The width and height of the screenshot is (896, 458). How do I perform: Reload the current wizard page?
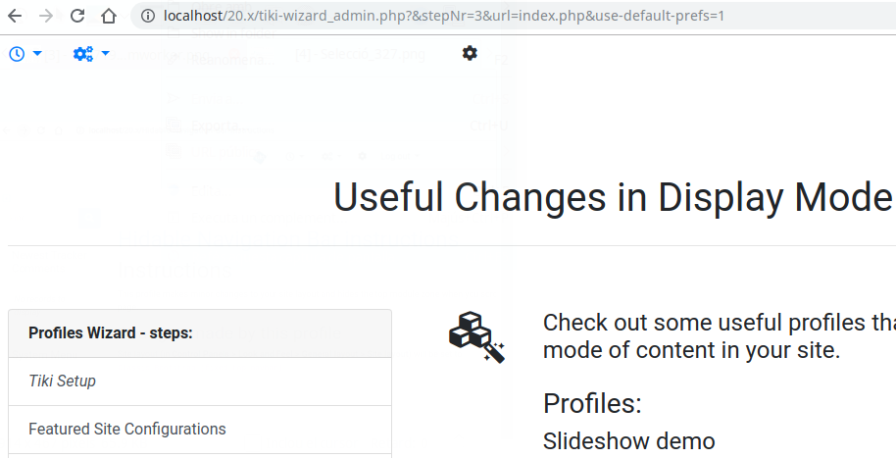77,16
